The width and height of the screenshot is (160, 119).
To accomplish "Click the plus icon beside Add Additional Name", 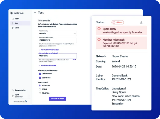I will 39,65.
